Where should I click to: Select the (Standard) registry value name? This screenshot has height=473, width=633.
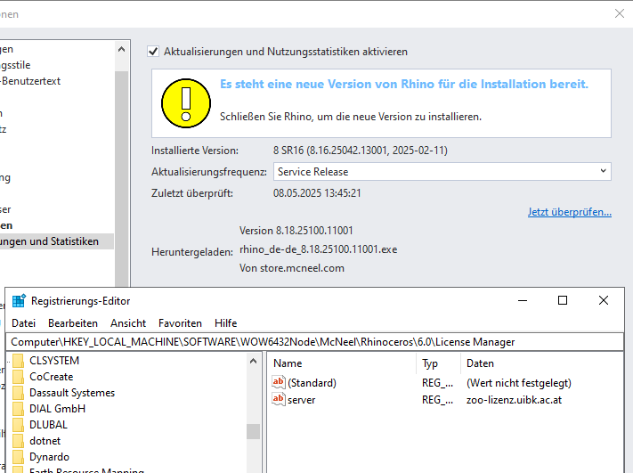tap(312, 383)
